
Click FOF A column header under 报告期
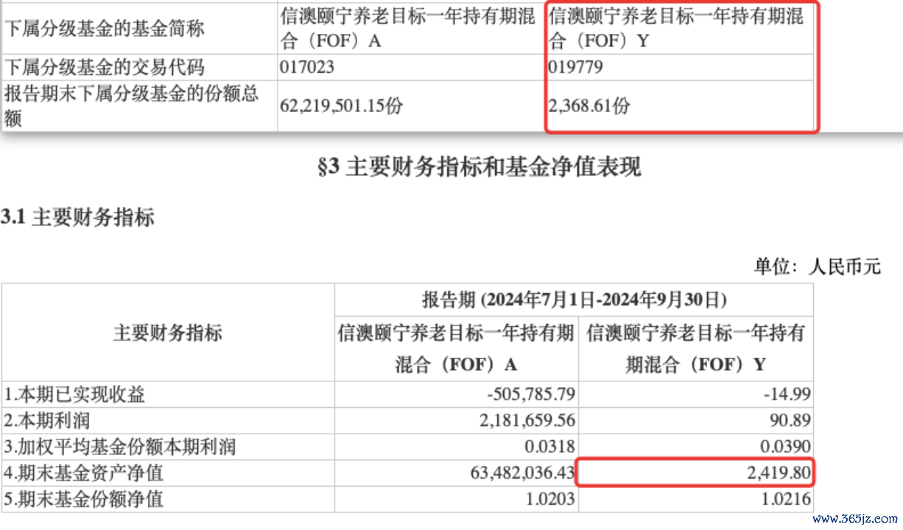click(x=456, y=349)
